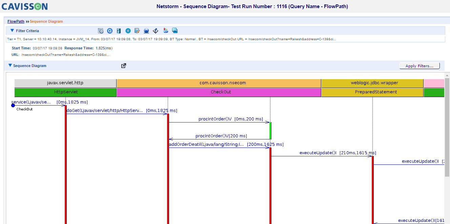
Task: Click executeUpdate()I [210ms,1615 ms] call
Action: tap(338, 153)
